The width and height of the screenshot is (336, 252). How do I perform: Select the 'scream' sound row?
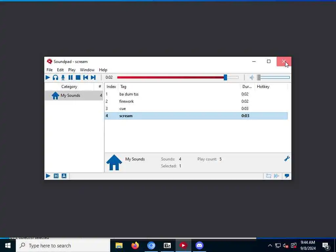(196, 116)
